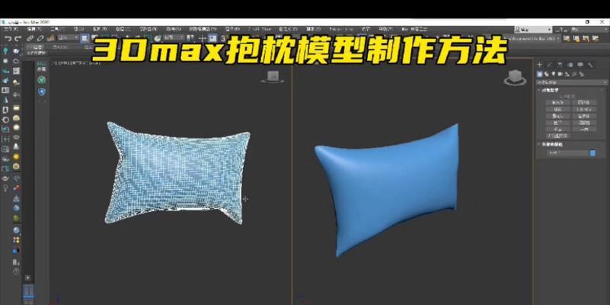This screenshot has width=610, height=305.
Task: Open the selection filter dropdown
Action: (x=68, y=38)
